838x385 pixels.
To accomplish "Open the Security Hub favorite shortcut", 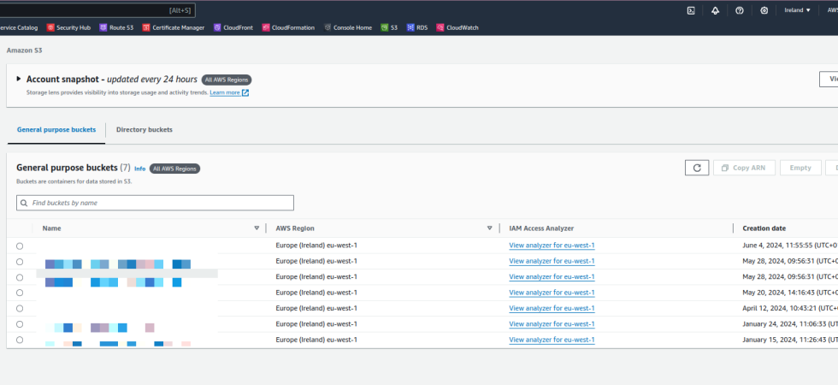I will click(69, 27).
